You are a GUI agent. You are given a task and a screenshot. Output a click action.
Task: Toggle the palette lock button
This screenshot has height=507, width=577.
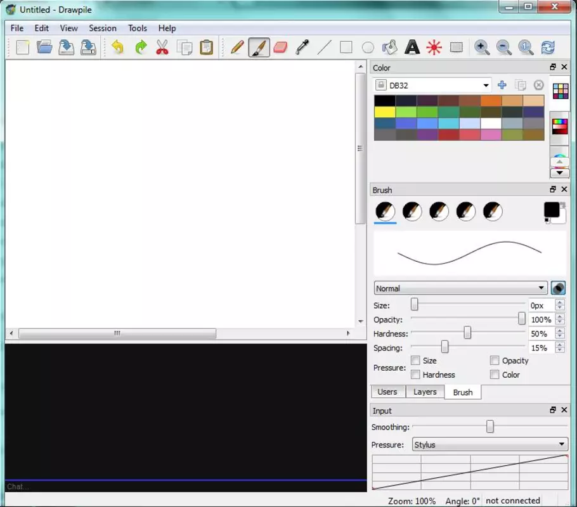[381, 85]
